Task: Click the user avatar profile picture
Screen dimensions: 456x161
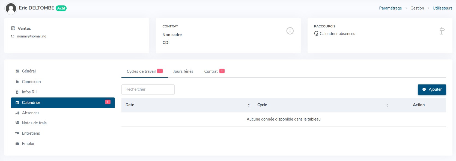Action: [x=11, y=8]
